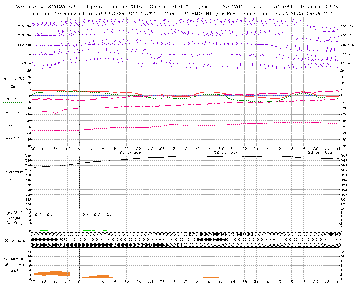Image resolution: width=355 pixels, height=284 pixels.
Task: Click the Облачность panel label
Action: 14,241
